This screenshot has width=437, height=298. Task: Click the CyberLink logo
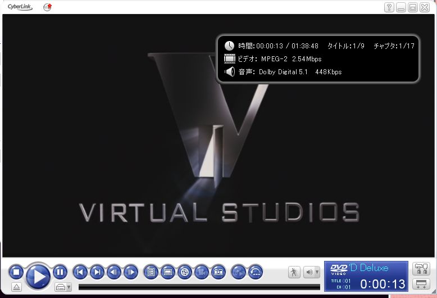(20, 7)
